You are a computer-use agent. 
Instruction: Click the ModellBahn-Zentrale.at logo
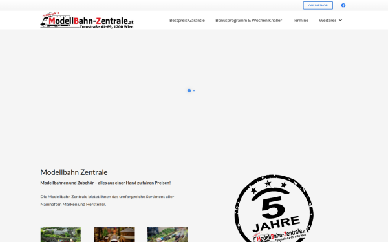tap(87, 20)
